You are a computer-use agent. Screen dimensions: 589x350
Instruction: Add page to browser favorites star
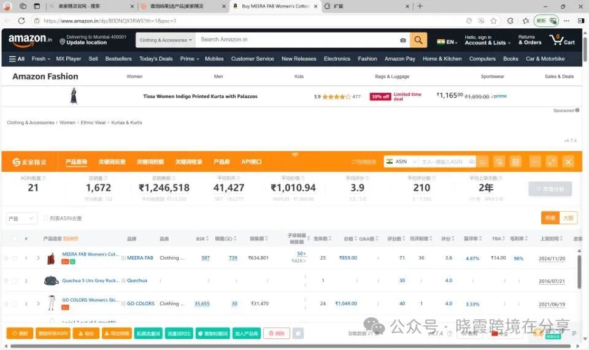click(x=493, y=21)
